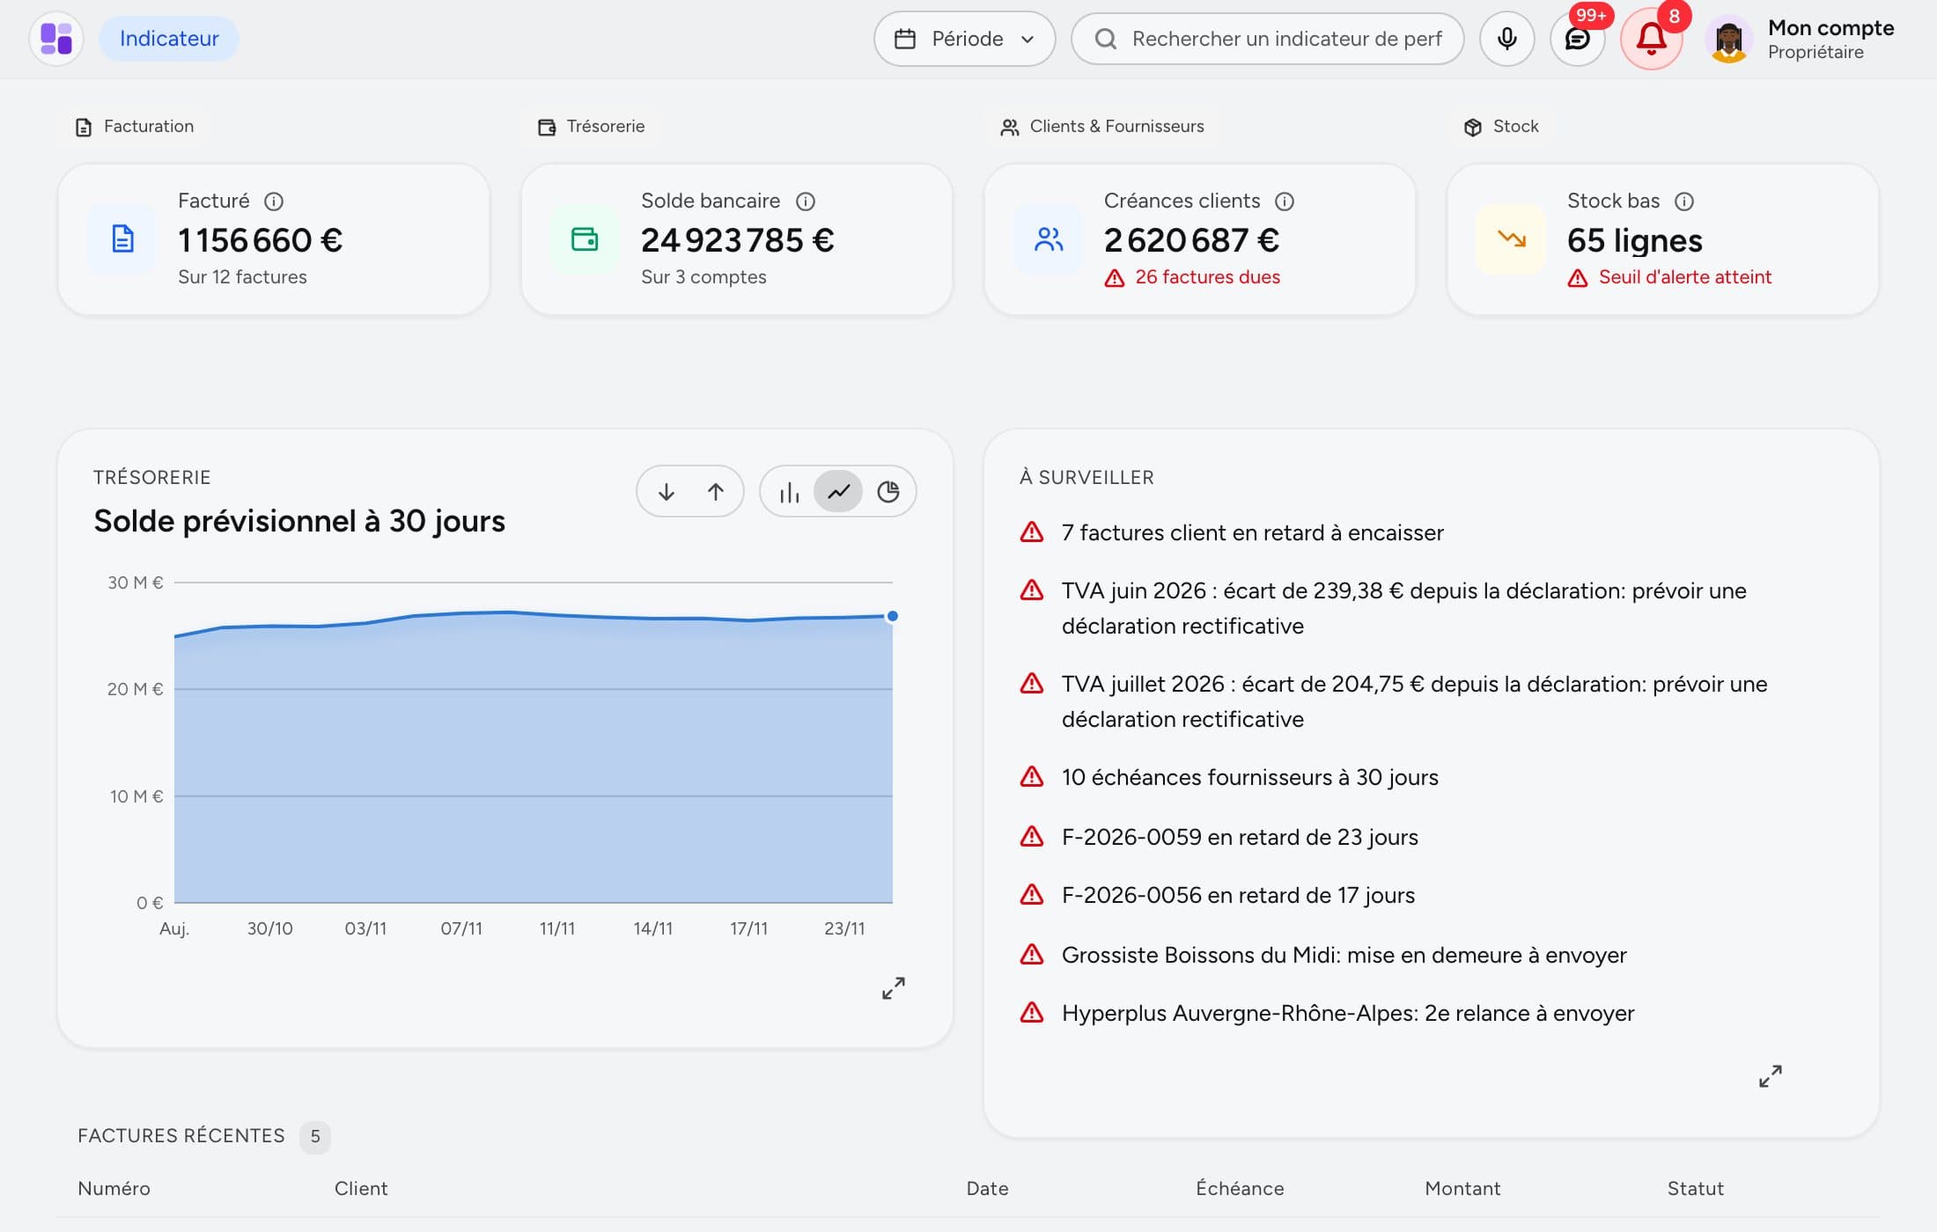Sort invoices by Échéance column
Viewport: 1937px width, 1232px height.
[1240, 1189]
